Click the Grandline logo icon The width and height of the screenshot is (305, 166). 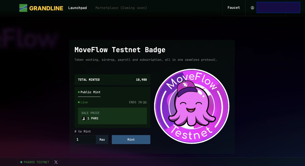pos(23,8)
